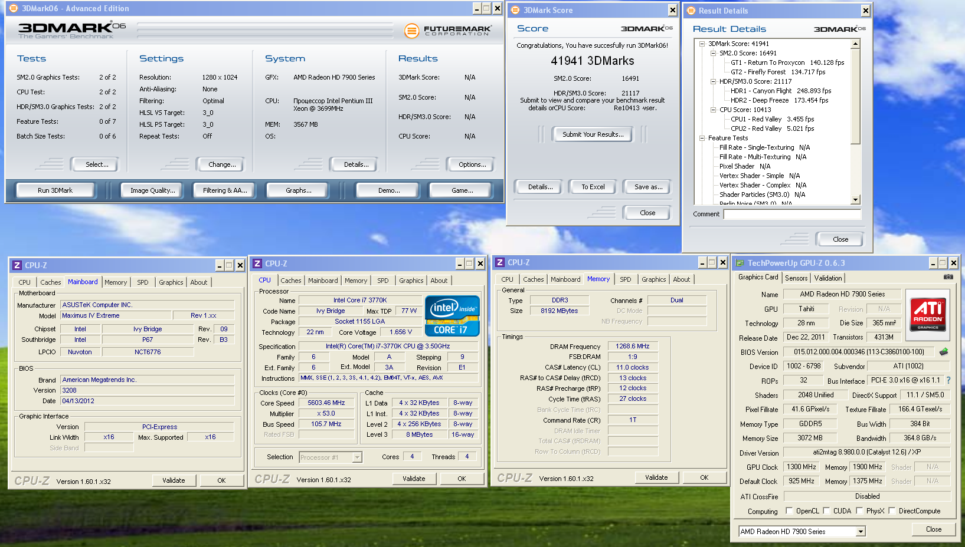
Task: Collapse the CPU Score: 10413 node
Action: tap(714, 110)
